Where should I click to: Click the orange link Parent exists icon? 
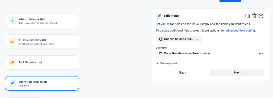click(x=12, y=62)
